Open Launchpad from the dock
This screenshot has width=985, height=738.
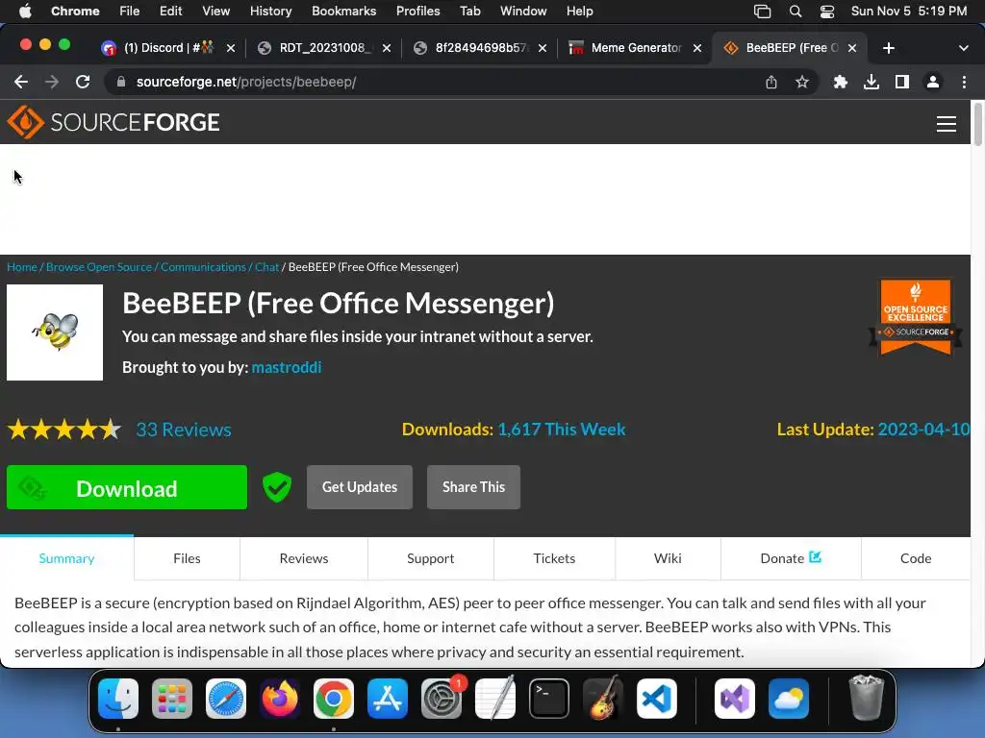pos(172,699)
